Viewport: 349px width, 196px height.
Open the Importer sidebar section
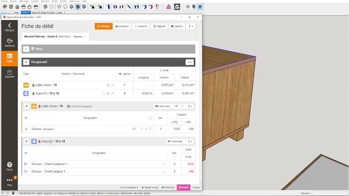(x=9, y=74)
